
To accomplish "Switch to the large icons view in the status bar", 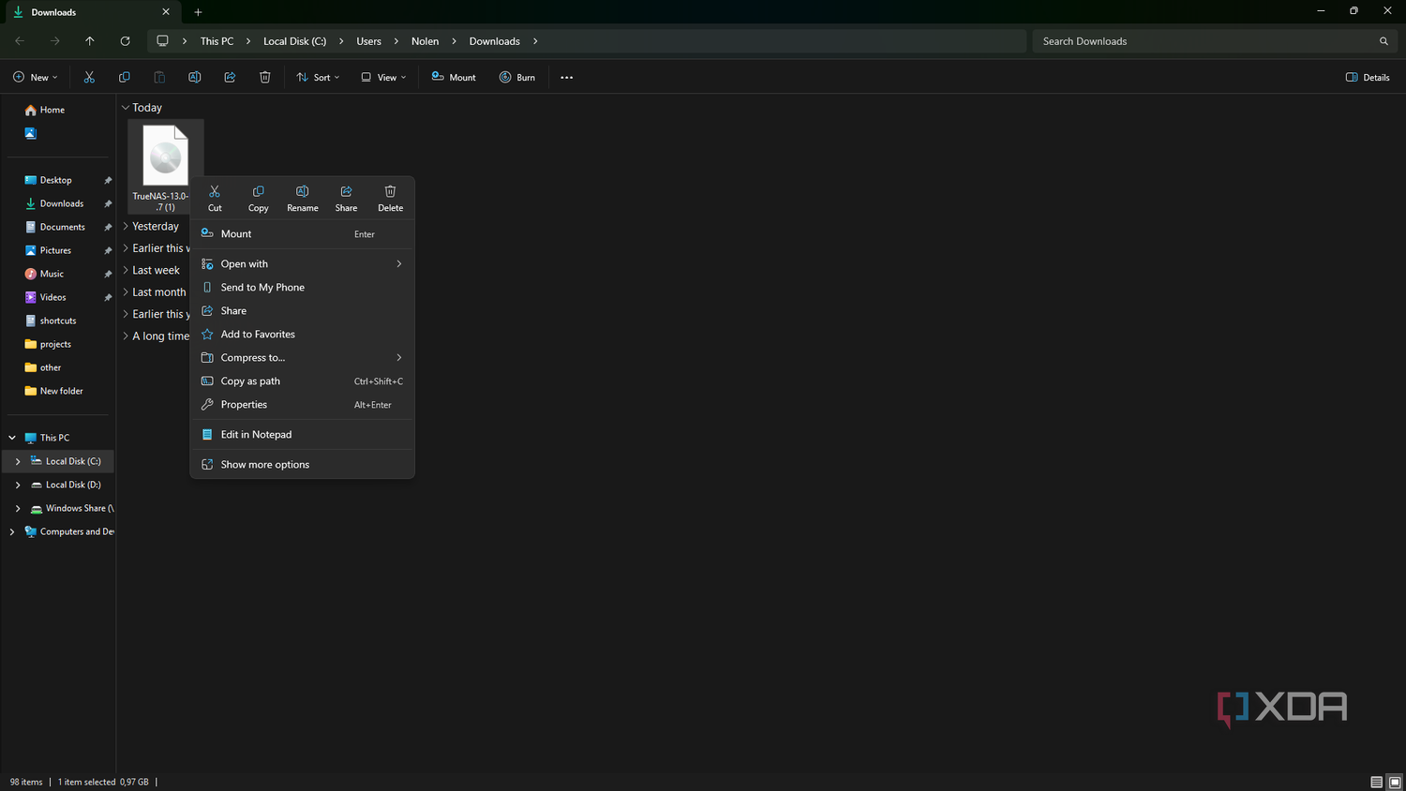I will (1394, 782).
